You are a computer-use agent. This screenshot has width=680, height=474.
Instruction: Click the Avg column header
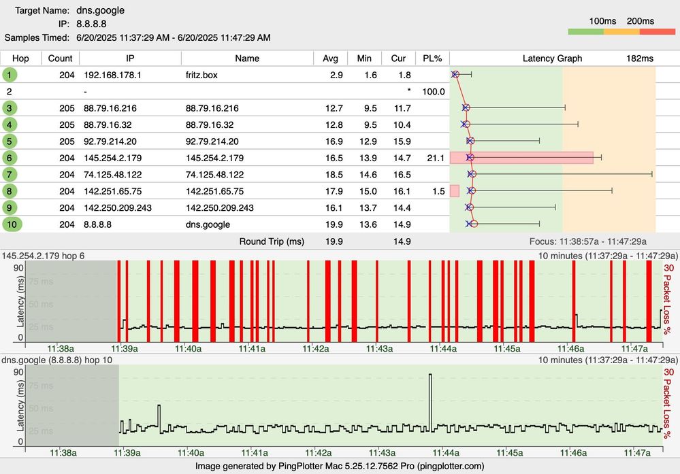[330, 58]
